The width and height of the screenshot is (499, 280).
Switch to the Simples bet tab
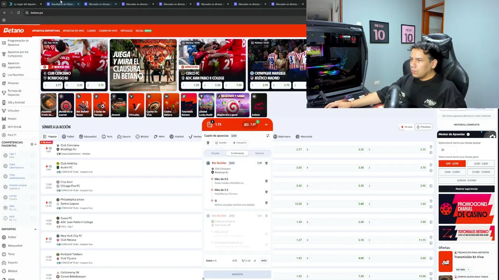click(215, 153)
